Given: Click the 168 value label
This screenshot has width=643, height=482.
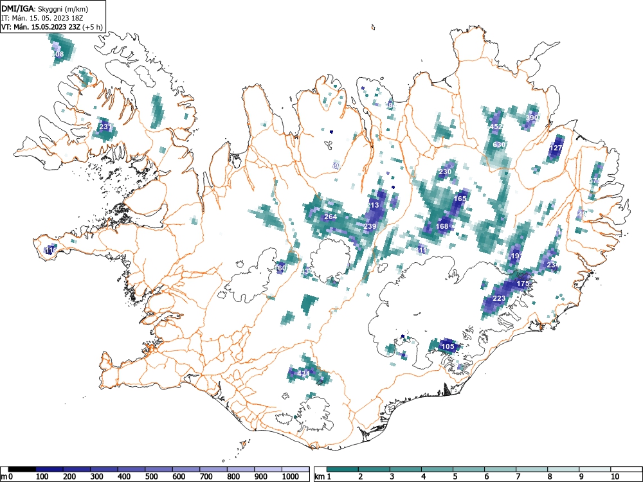Looking at the screenshot, I should (x=442, y=226).
